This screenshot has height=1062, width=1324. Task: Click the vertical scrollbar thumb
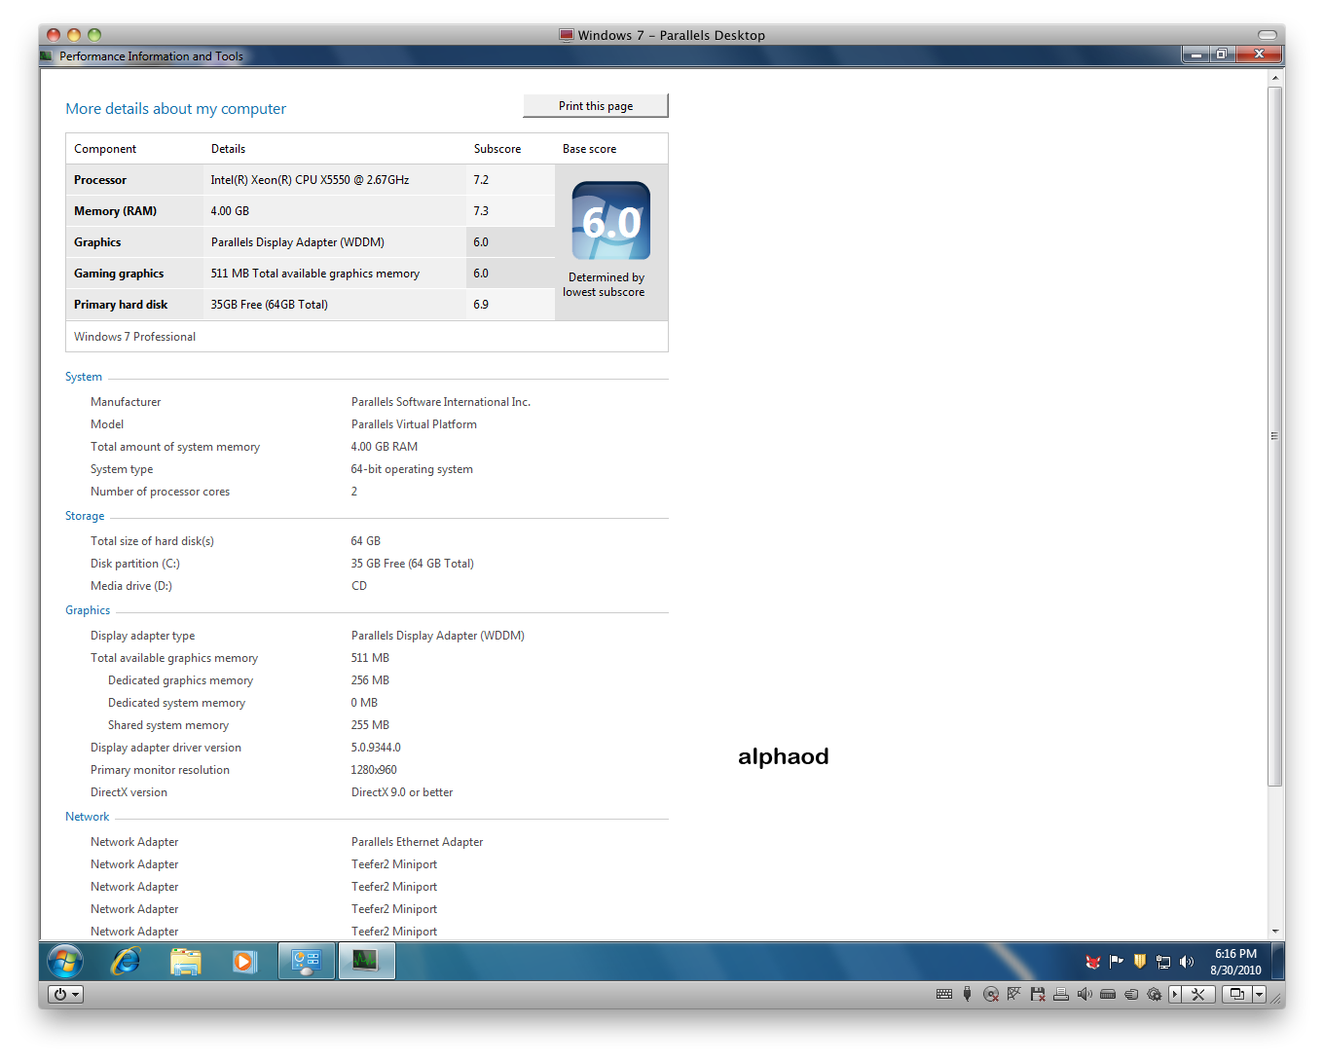coord(1274,436)
